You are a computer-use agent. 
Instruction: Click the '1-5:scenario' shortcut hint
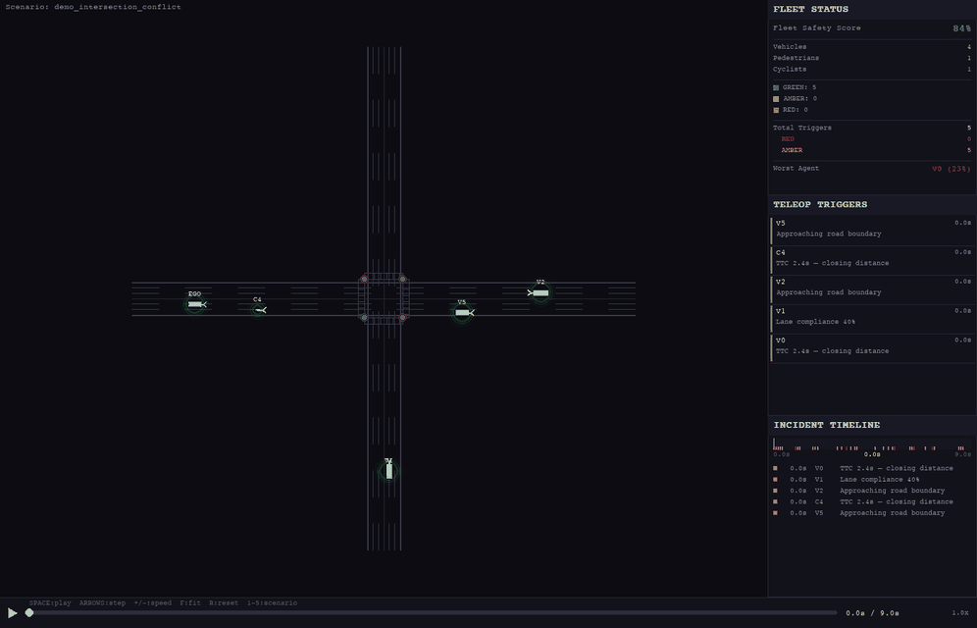click(273, 603)
